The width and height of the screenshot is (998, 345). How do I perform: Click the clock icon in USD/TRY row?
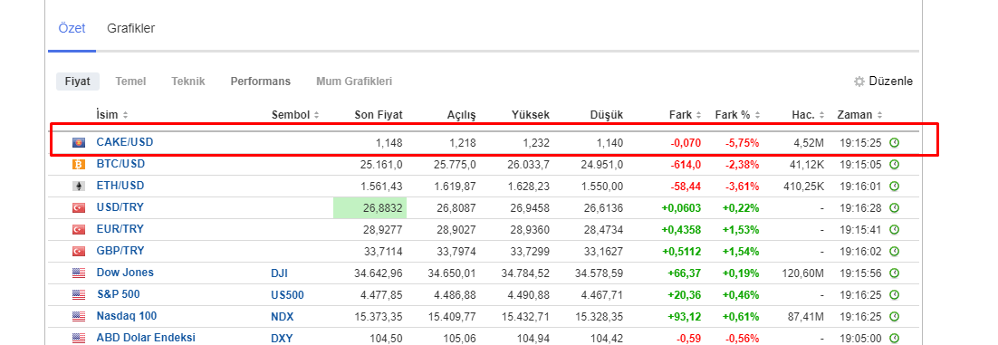894,207
